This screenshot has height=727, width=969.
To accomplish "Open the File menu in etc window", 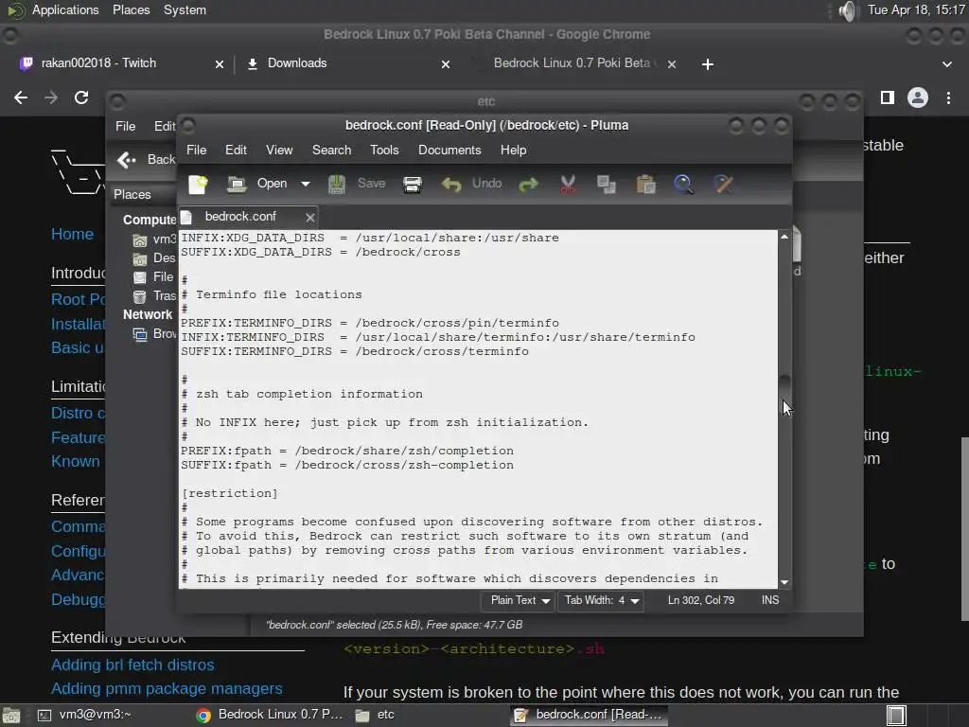I will pos(126,126).
